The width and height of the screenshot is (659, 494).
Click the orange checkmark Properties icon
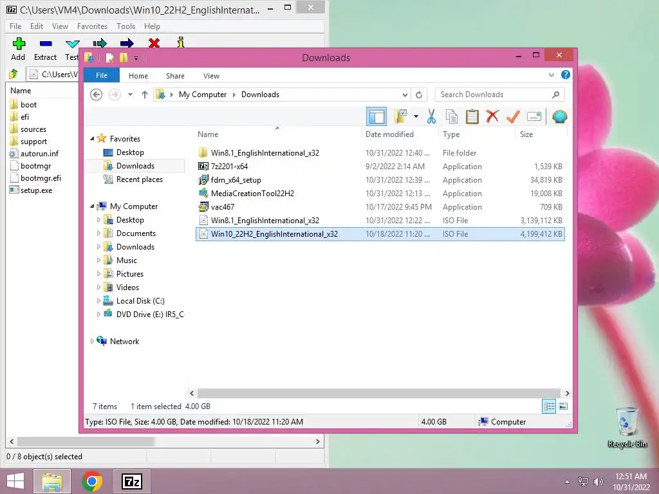click(513, 116)
